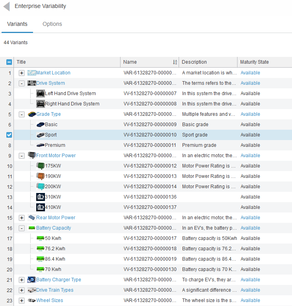Viewport: 292px width, 306px height.
Task: Uncheck the Sport row checkbox
Action: coord(9,135)
